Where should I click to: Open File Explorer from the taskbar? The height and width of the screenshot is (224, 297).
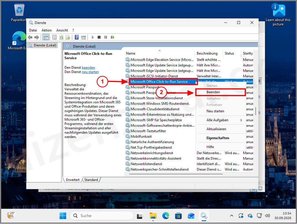coord(153,216)
